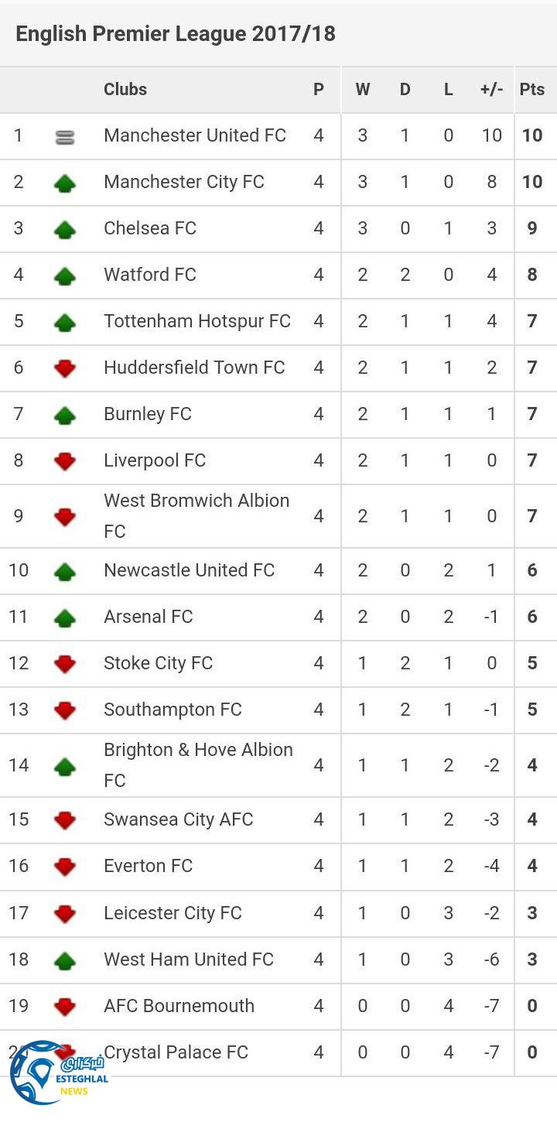Screen dimensions: 557x1122
Task: Click the W wins column header
Action: pyautogui.click(x=362, y=90)
